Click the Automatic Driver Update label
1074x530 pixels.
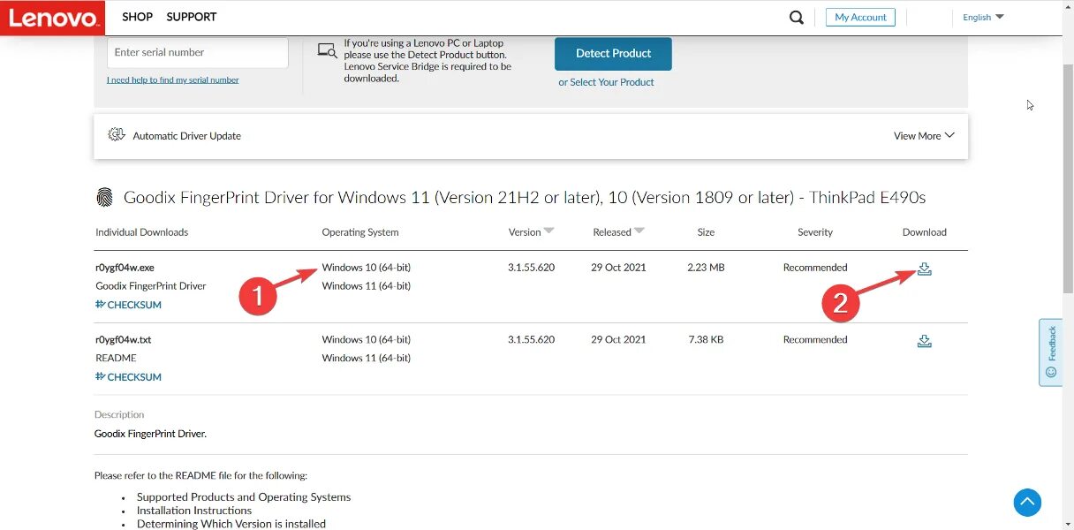[186, 136]
